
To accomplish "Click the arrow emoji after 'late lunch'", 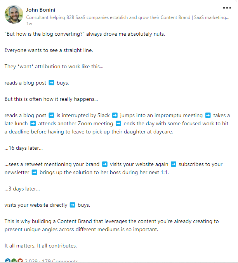I will (33, 123).
